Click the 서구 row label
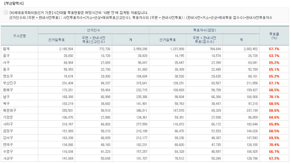This screenshot has height=164, width=291. point(6,63)
